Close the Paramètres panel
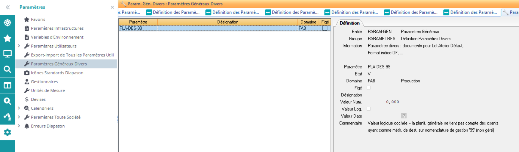This screenshot has height=152, width=519. (x=112, y=7)
